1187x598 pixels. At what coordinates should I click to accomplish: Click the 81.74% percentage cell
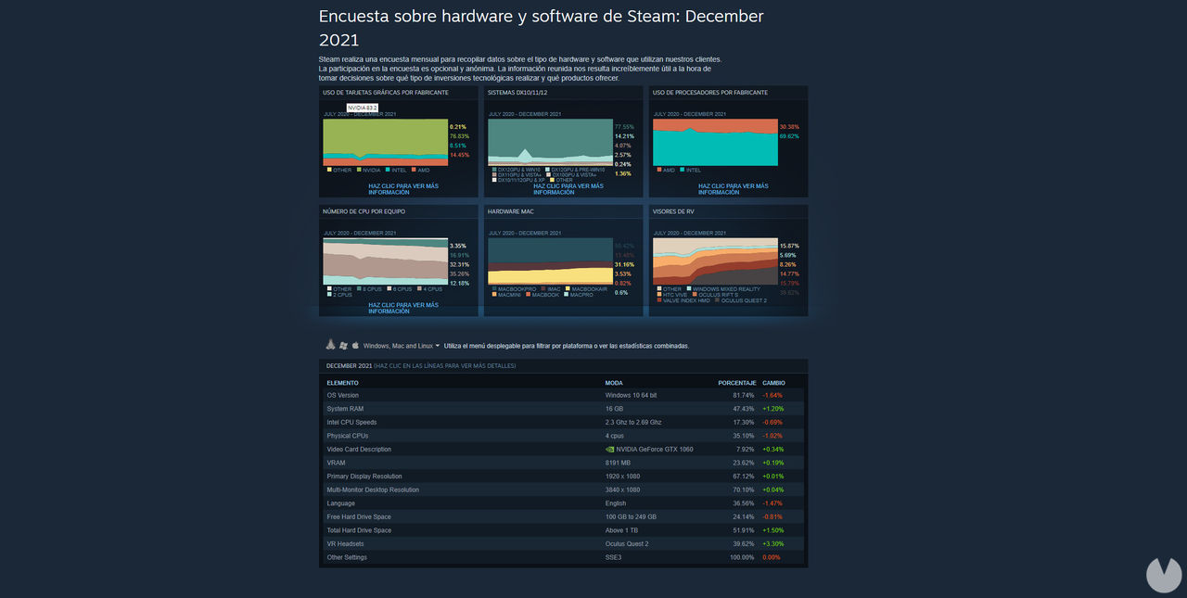pyautogui.click(x=744, y=395)
